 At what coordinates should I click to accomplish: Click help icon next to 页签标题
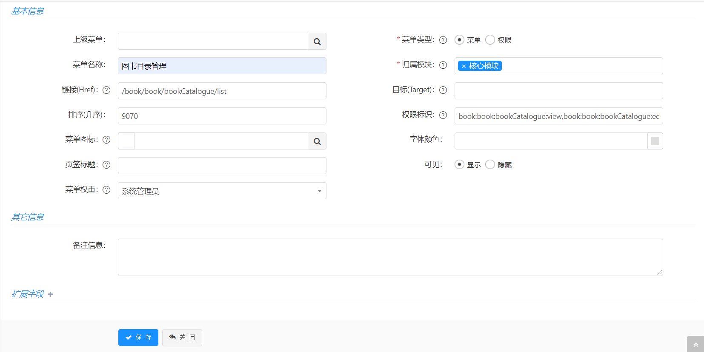106,165
